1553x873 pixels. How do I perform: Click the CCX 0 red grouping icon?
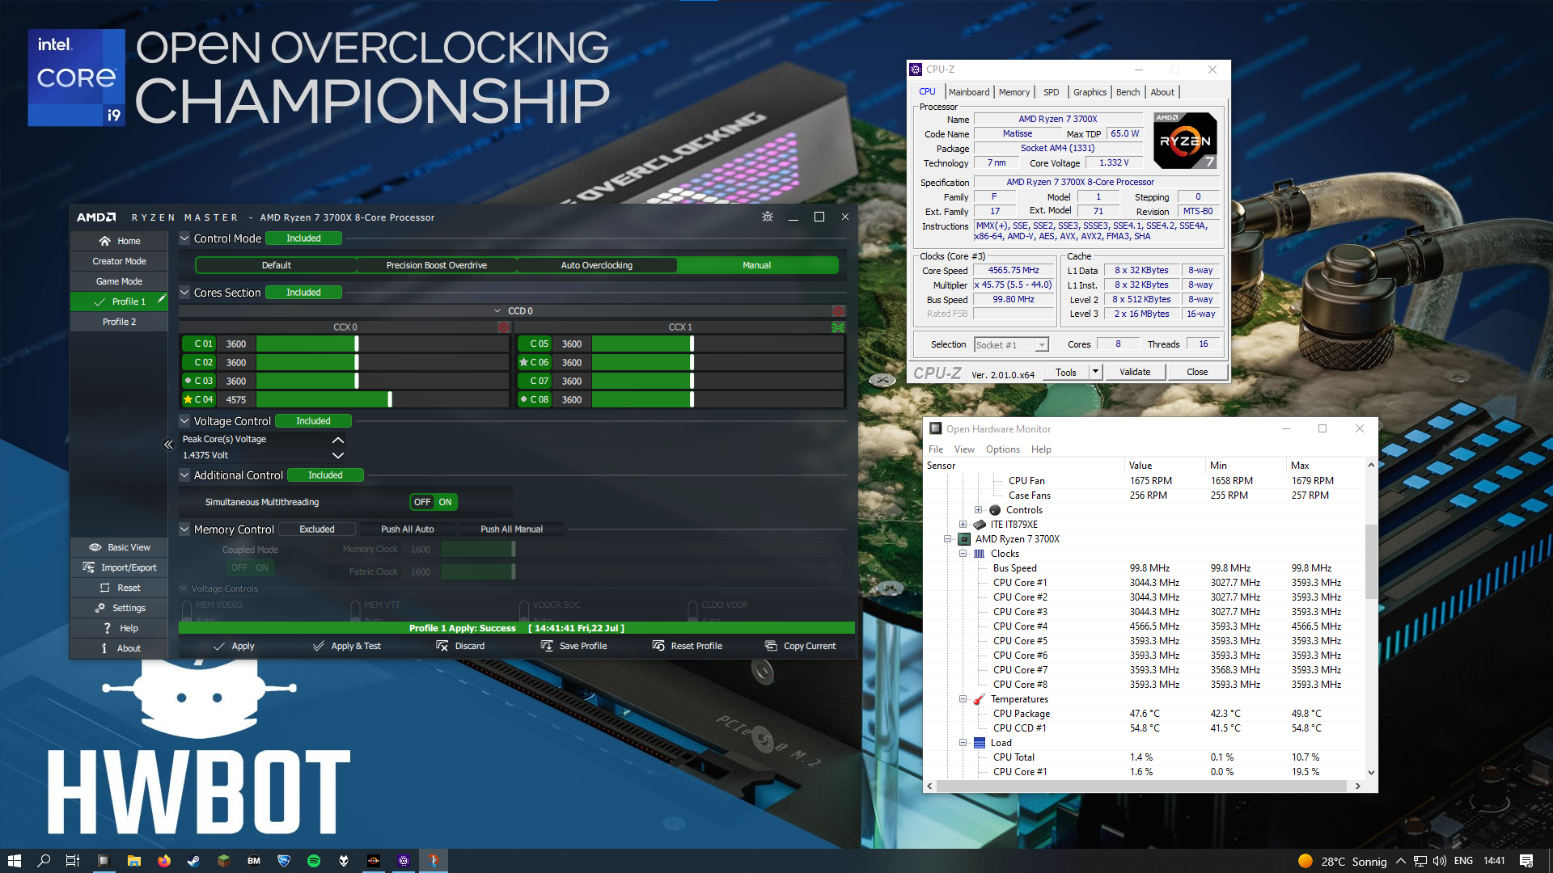pyautogui.click(x=503, y=327)
